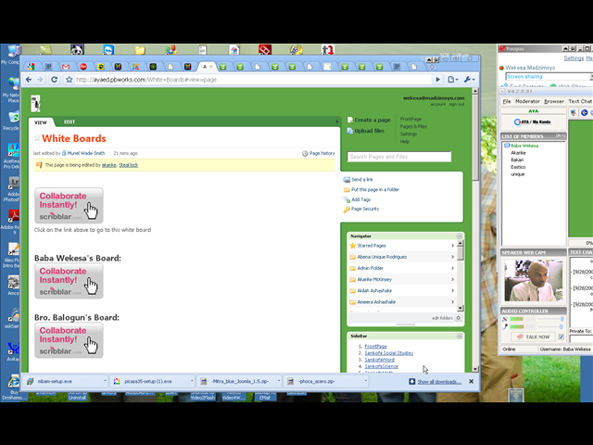Click the Talk Now button

[534, 337]
